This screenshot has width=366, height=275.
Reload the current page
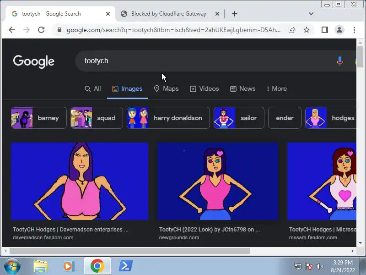(x=41, y=30)
